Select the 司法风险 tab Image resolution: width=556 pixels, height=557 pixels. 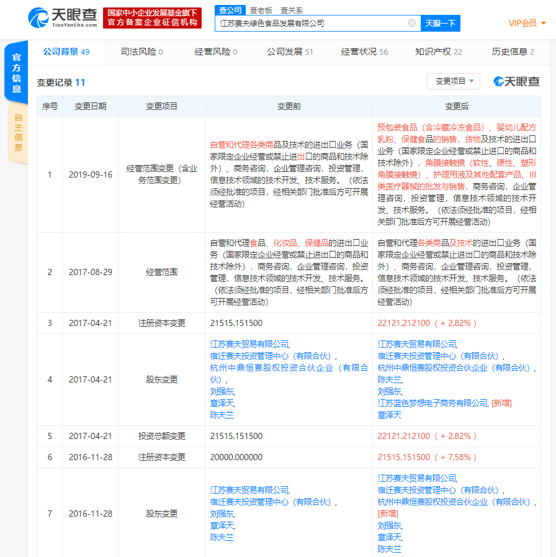141,52
